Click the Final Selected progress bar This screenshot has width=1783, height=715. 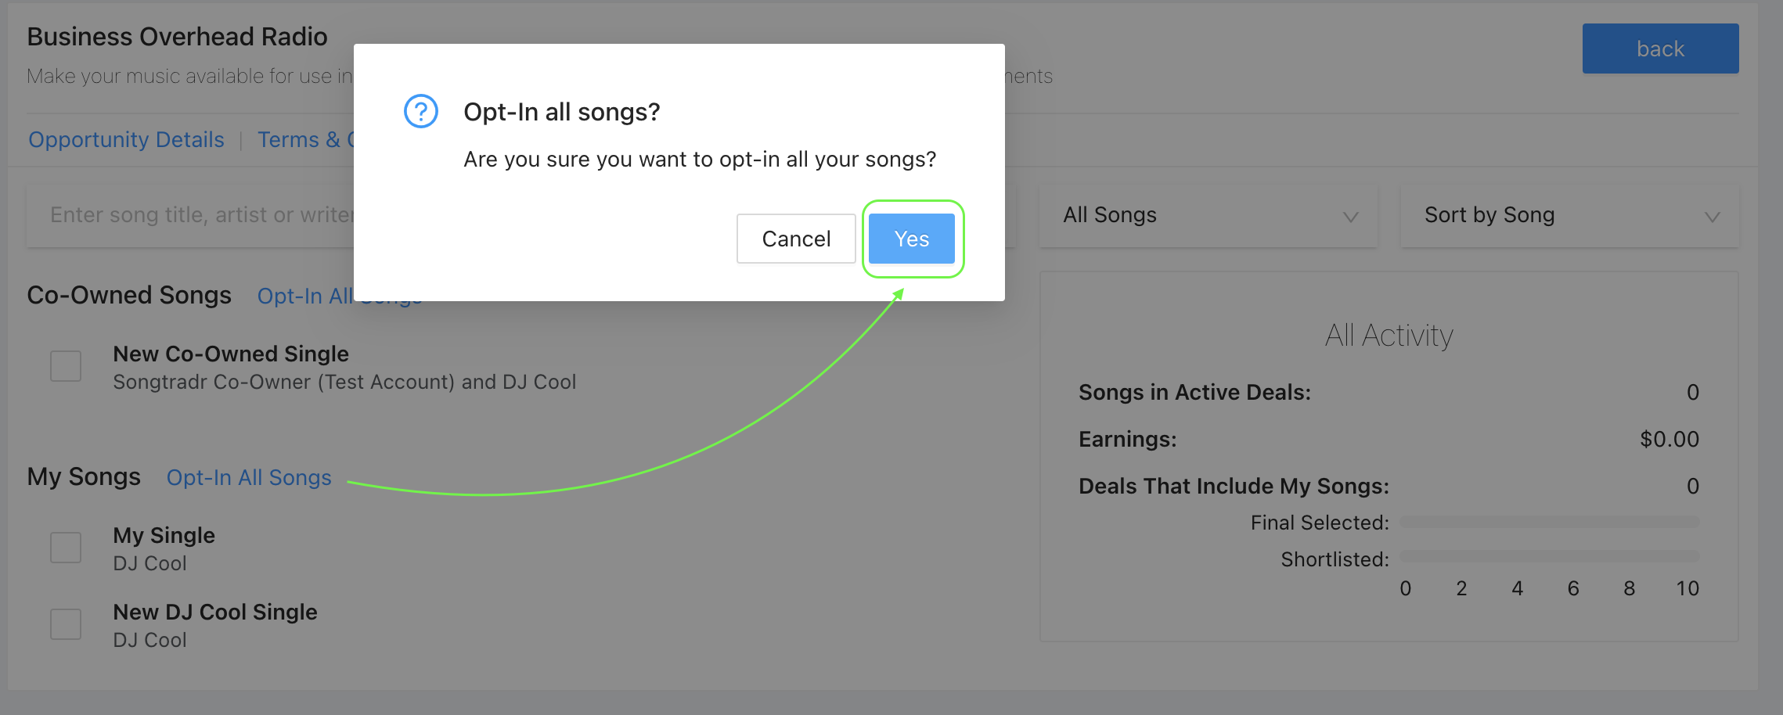coord(1549,522)
